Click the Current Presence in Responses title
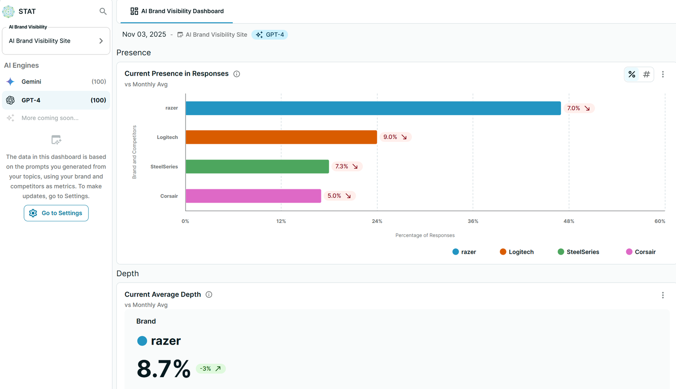Viewport: 676px width, 389px height. click(x=177, y=74)
